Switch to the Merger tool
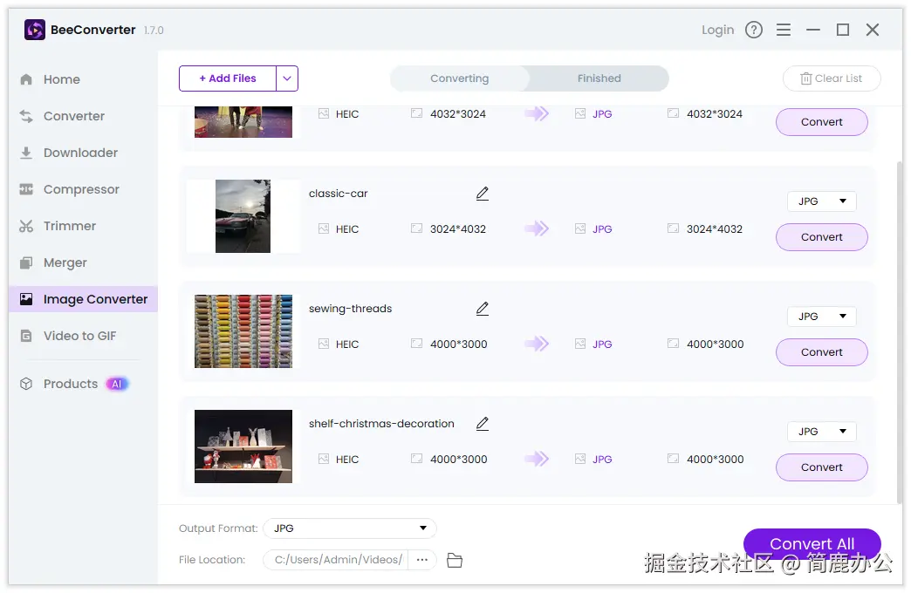 (x=65, y=262)
